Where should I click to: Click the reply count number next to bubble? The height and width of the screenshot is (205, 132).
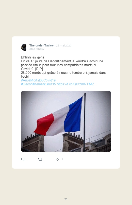[x=28, y=159]
